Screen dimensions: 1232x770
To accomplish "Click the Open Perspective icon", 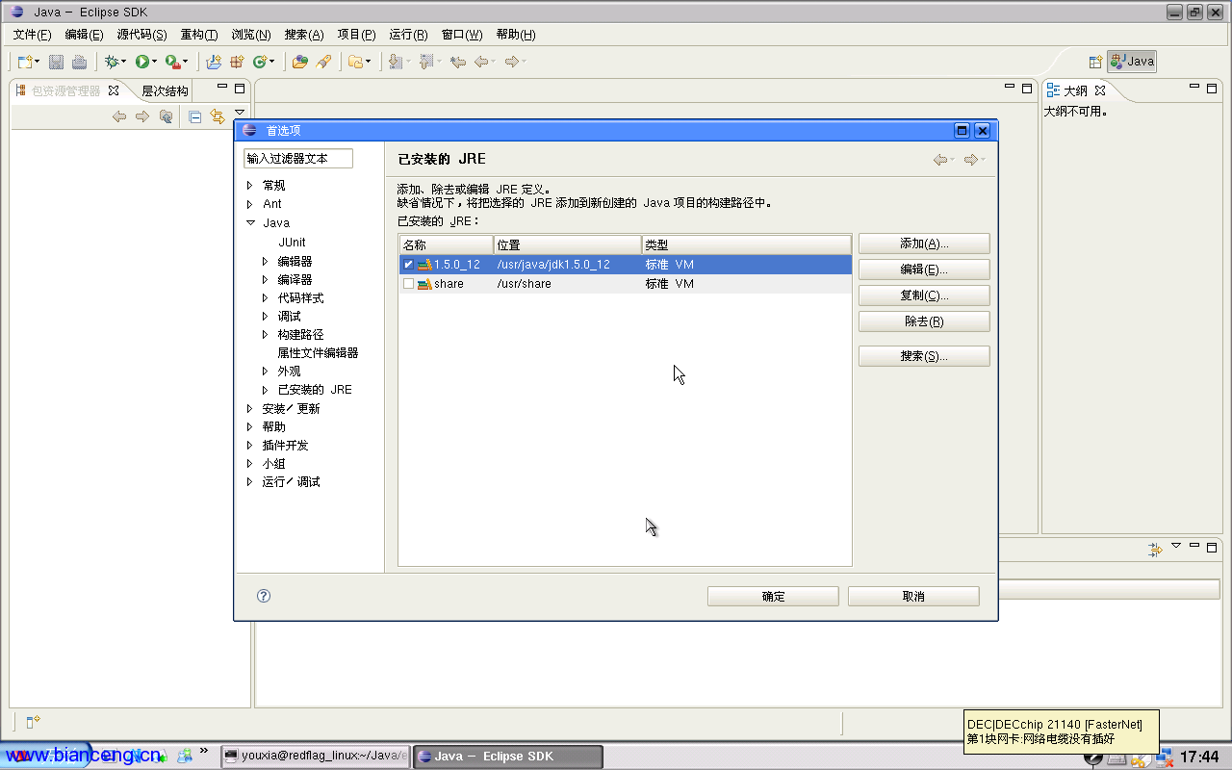I will [x=1095, y=62].
